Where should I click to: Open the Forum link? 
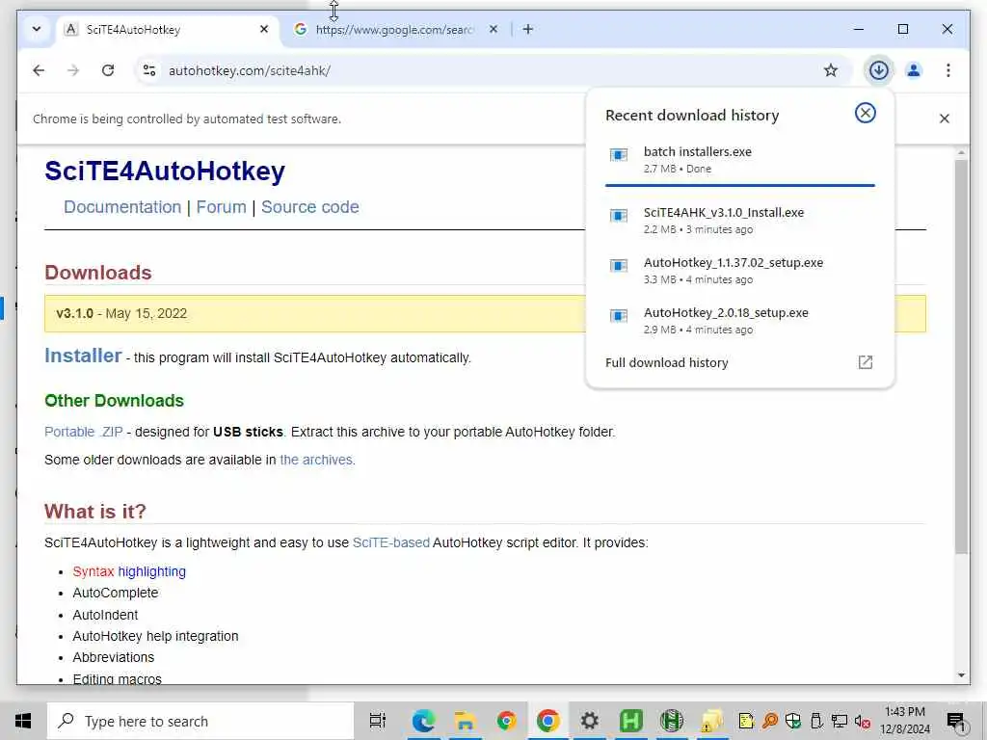tap(221, 207)
